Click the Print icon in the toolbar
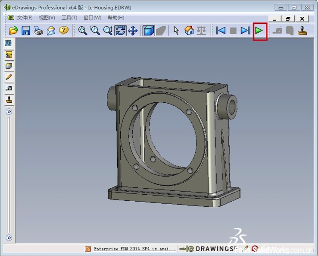Screen dimensions: 318x256 pyautogui.click(x=38, y=31)
